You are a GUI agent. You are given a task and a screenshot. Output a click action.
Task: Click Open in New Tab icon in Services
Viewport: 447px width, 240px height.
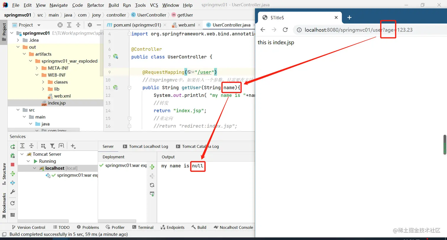[x=61, y=146]
